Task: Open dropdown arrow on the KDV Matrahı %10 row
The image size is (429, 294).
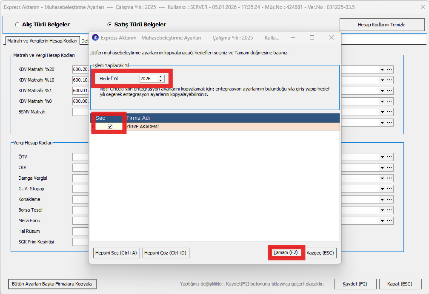Action: [x=382, y=80]
